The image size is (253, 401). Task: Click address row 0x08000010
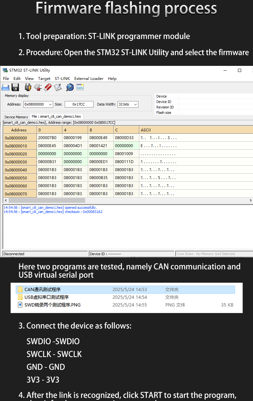tap(20, 146)
